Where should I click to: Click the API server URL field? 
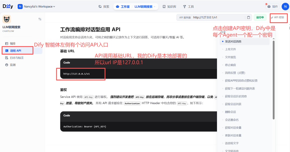pos(214,17)
